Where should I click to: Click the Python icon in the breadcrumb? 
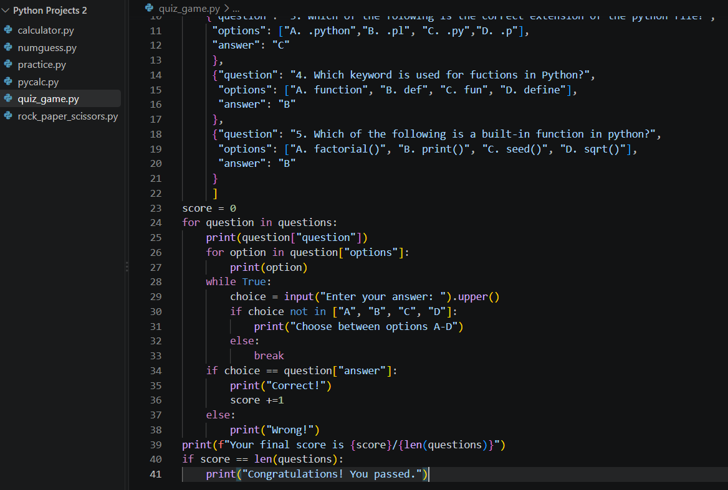tap(149, 8)
